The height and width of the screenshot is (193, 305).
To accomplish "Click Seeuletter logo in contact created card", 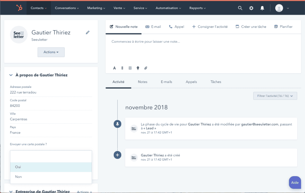I will [134, 158].
